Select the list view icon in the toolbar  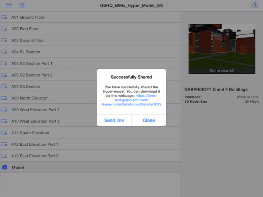[8, 5]
